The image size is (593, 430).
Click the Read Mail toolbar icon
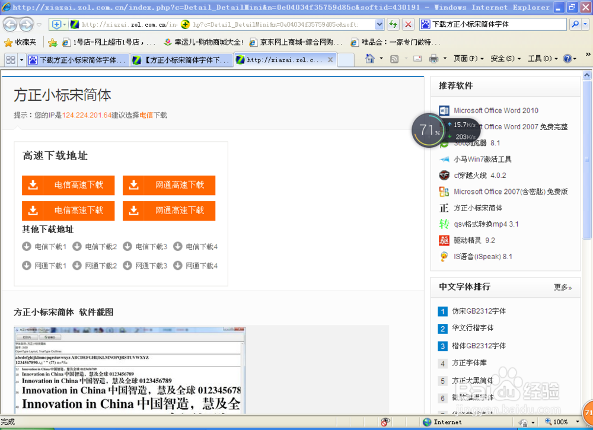(417, 59)
